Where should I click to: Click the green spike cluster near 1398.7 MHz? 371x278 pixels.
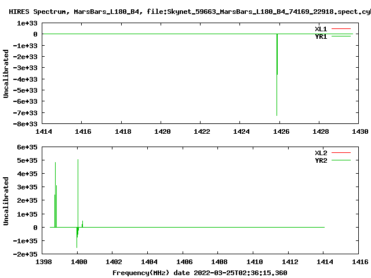pos(56,195)
